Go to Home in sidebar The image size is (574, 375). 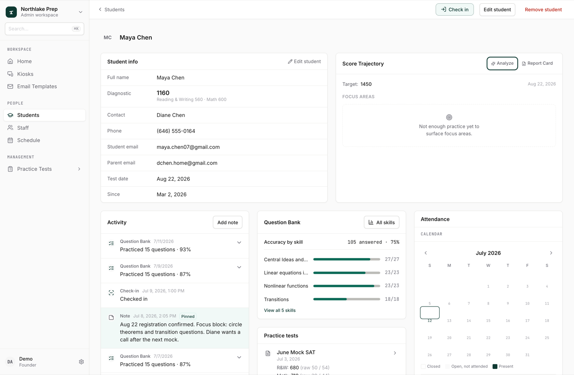tap(44, 61)
